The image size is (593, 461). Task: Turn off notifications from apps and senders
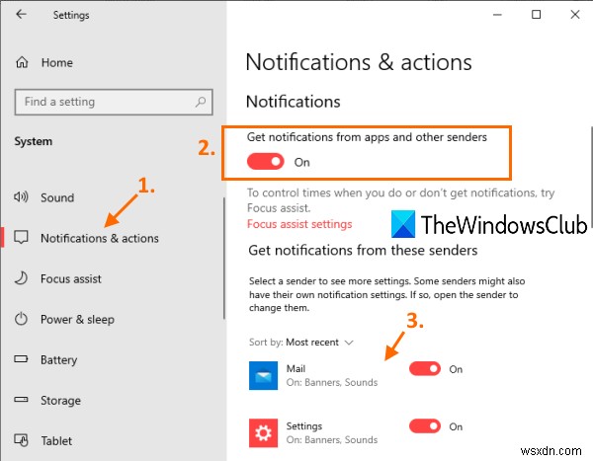(x=266, y=162)
